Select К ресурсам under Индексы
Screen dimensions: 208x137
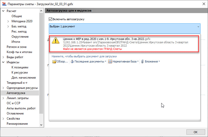pos(20,72)
